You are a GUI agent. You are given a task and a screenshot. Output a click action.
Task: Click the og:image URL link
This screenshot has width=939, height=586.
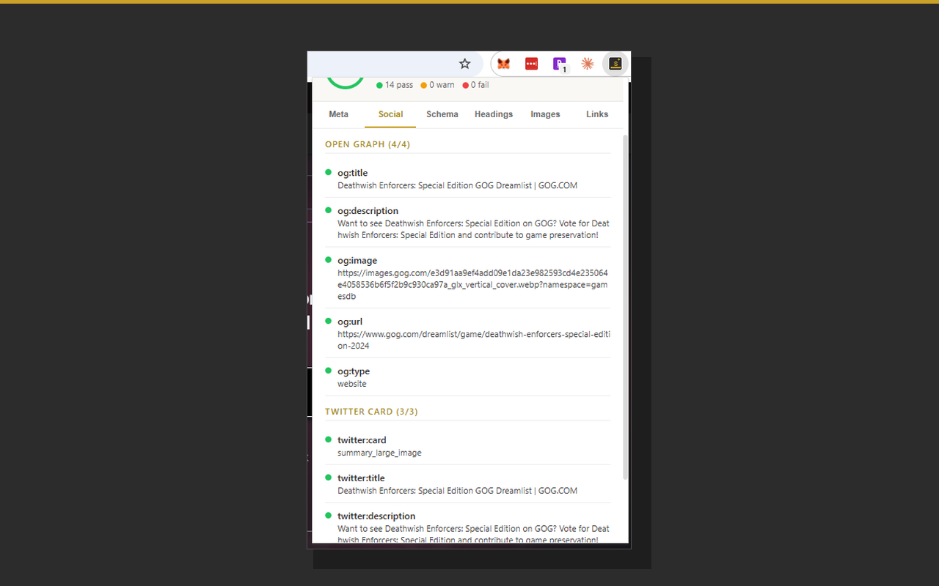point(472,284)
